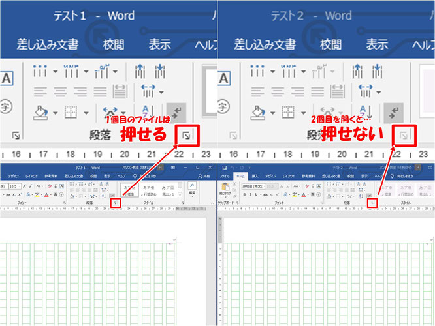
Task: Open Multilevel List dropdown arrow, enlarged テスト1 ribbon
Action: tap(115, 72)
